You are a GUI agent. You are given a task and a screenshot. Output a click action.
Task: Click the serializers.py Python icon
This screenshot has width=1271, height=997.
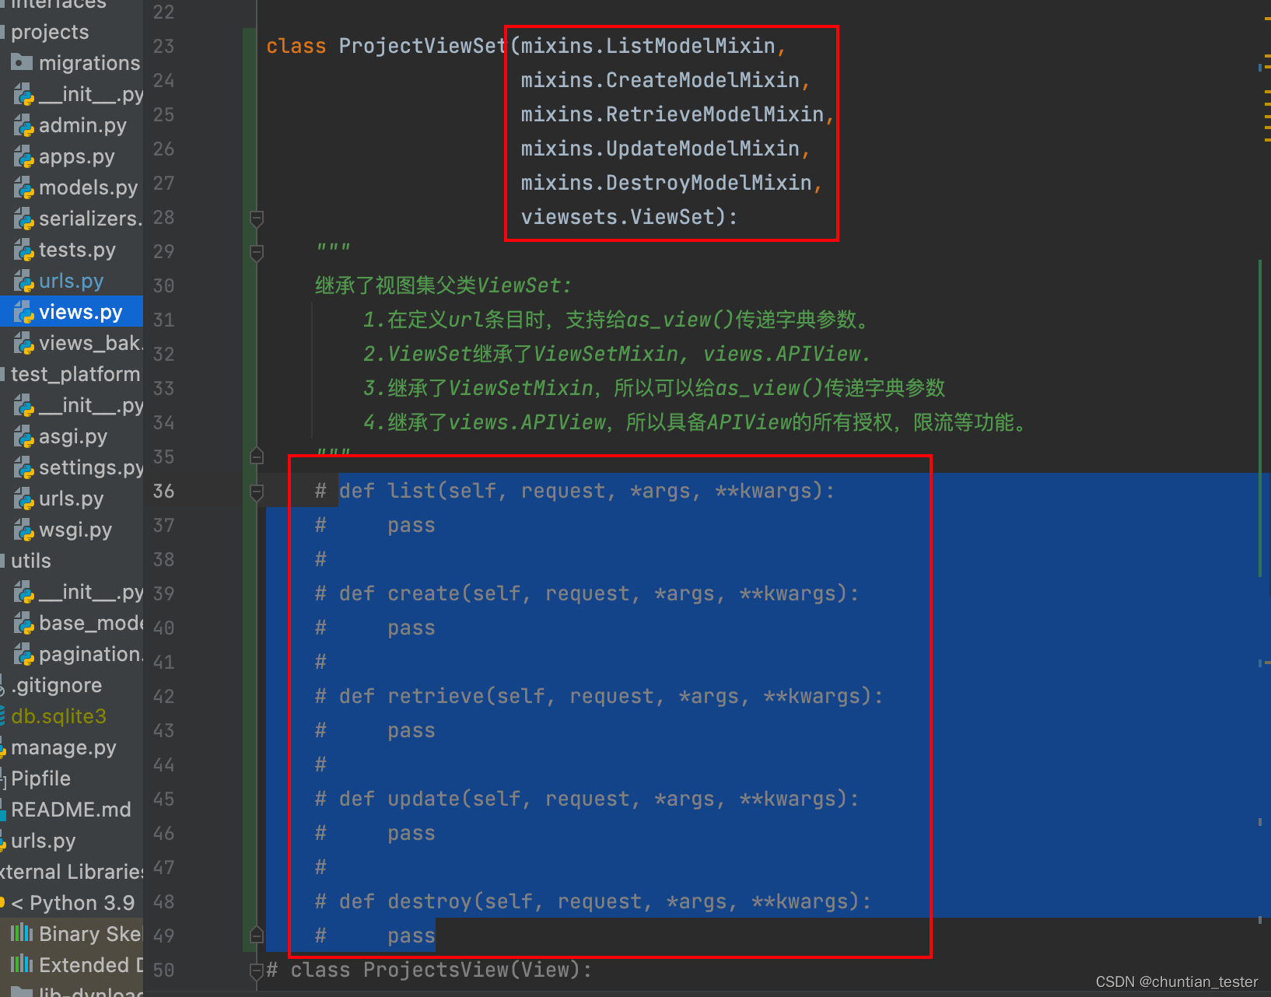24,218
